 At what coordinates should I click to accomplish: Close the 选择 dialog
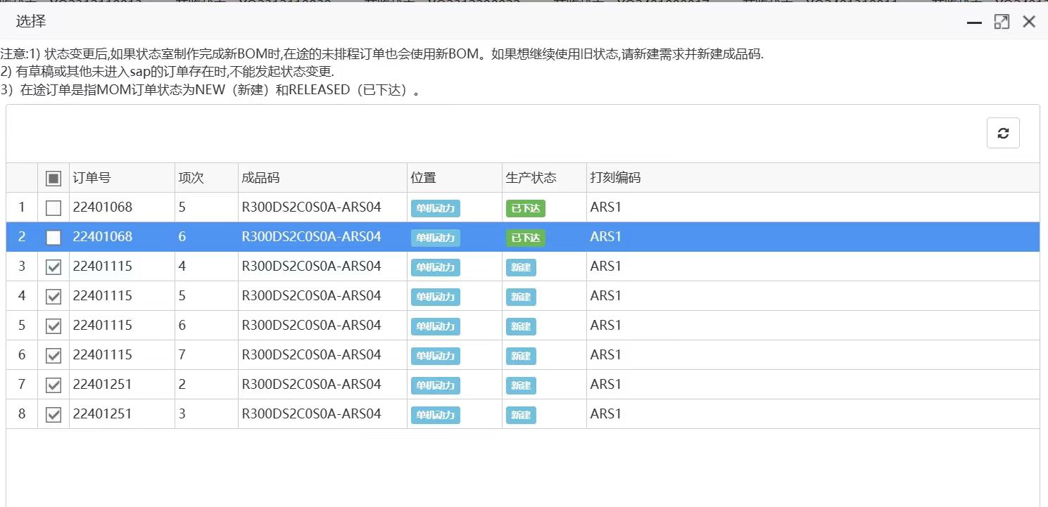coord(1029,22)
